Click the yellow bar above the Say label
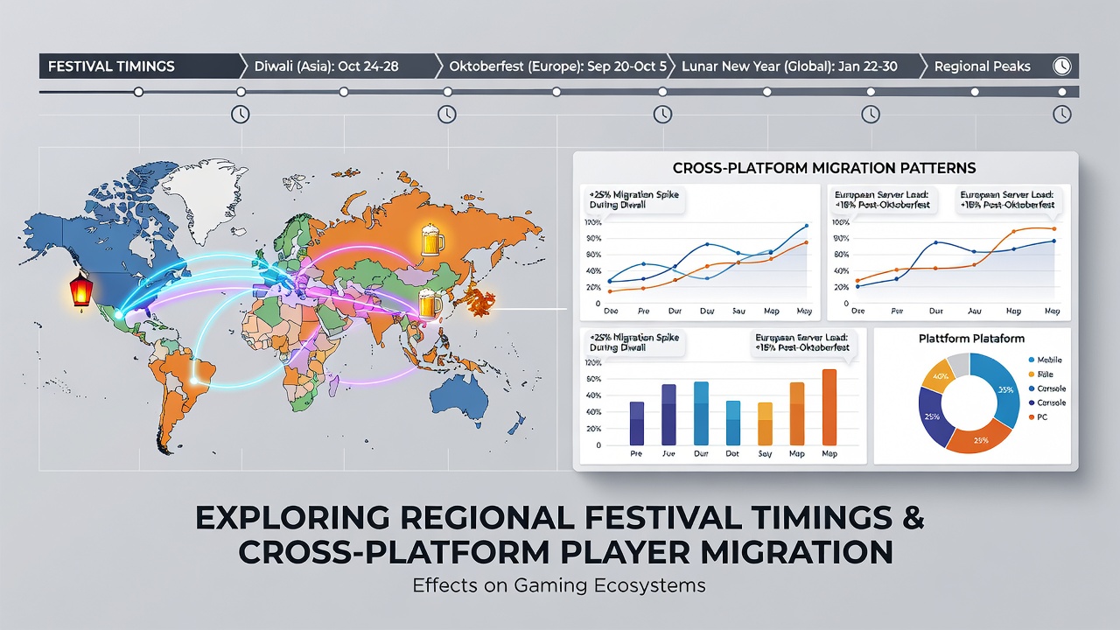Viewport: 1120px width, 630px height. pos(765,424)
